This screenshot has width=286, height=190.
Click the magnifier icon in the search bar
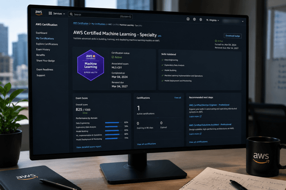point(71,14)
